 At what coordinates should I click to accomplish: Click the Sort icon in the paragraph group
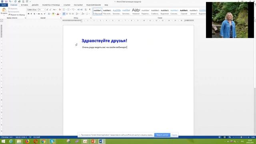point(86,10)
